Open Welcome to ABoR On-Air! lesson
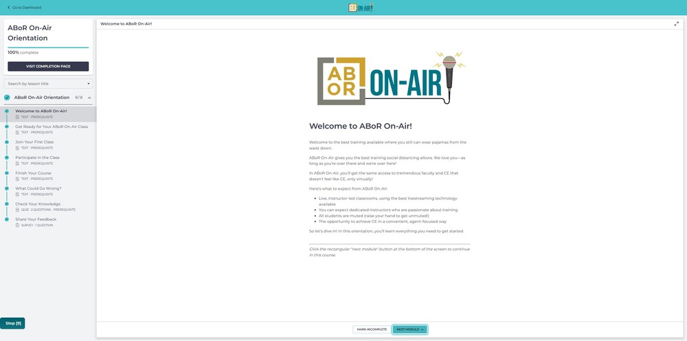Screen dimensions: 687x341 [48, 114]
